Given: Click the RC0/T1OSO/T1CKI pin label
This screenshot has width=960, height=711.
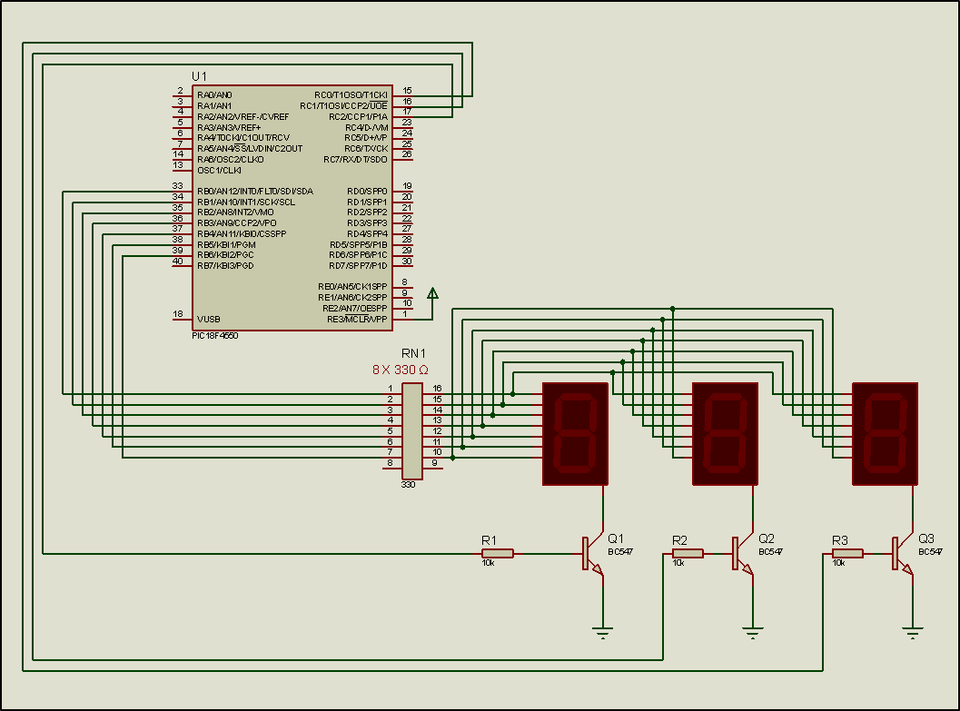Looking at the screenshot, I should coord(351,94).
